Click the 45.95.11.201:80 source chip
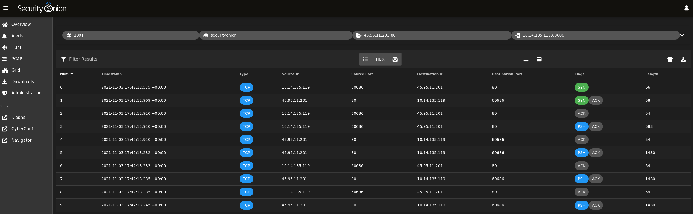This screenshot has width=693, height=214. coord(431,35)
